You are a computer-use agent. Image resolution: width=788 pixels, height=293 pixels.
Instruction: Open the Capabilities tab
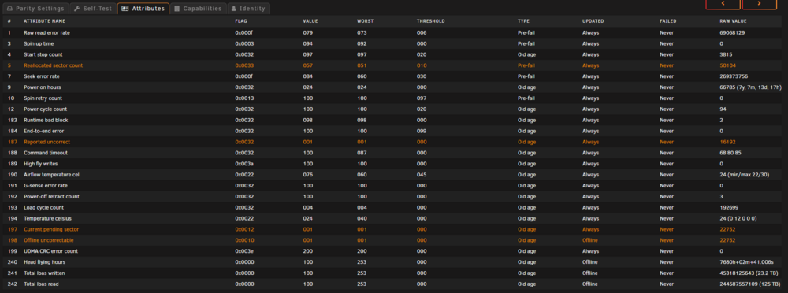198,9
